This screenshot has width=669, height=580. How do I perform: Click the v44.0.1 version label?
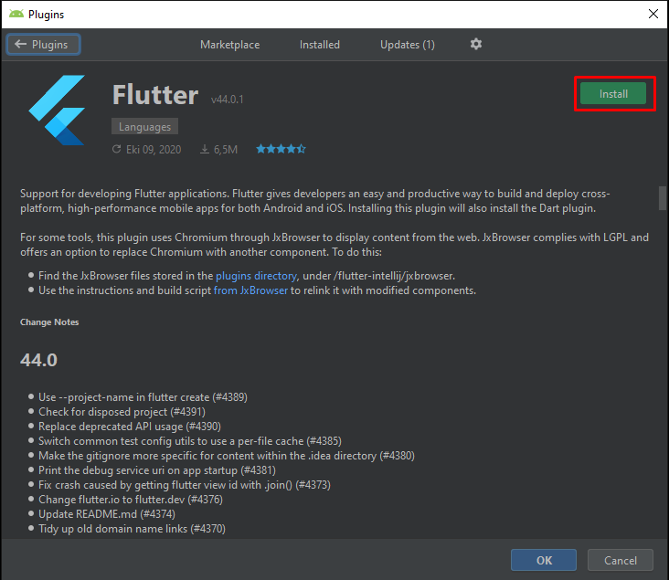point(227,99)
